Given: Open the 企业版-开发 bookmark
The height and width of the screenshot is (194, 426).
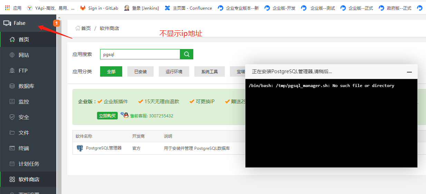Looking at the screenshot, I should point(280,8).
